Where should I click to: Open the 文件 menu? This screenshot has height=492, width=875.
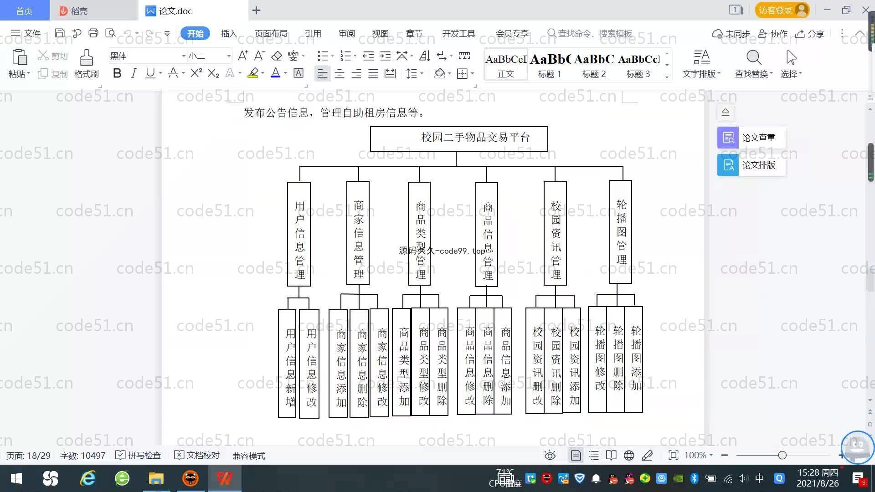coord(26,33)
